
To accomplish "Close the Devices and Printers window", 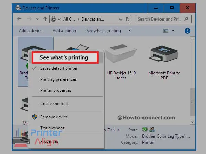I will click(188, 8).
